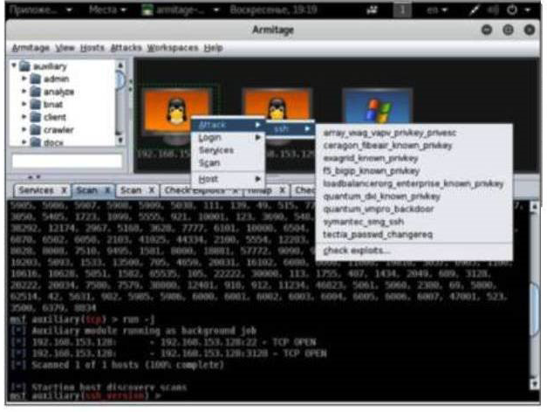
Task: Select the crawler folder icon
Action: click(x=35, y=129)
